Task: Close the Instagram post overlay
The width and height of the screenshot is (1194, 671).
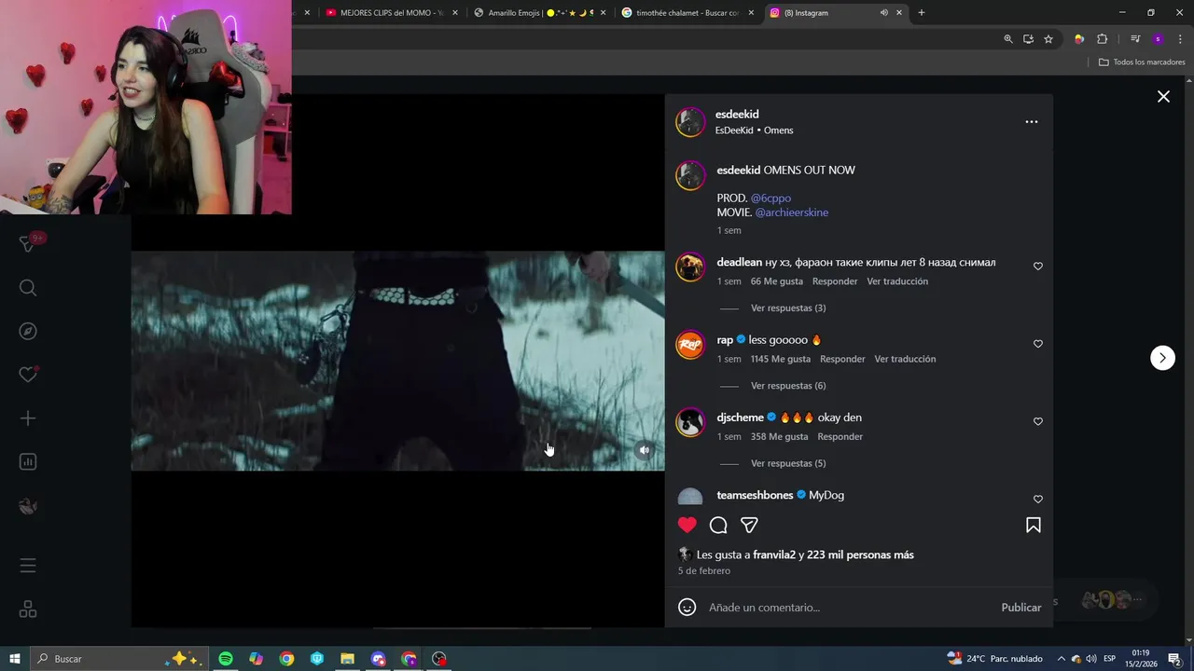Action: click(1163, 97)
